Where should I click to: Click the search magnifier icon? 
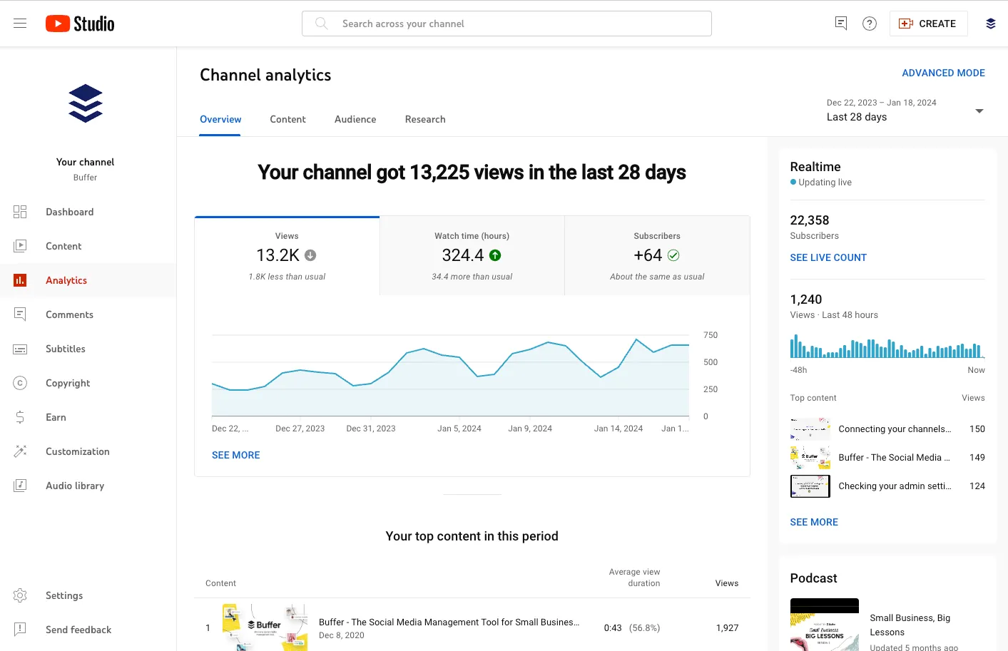(322, 24)
